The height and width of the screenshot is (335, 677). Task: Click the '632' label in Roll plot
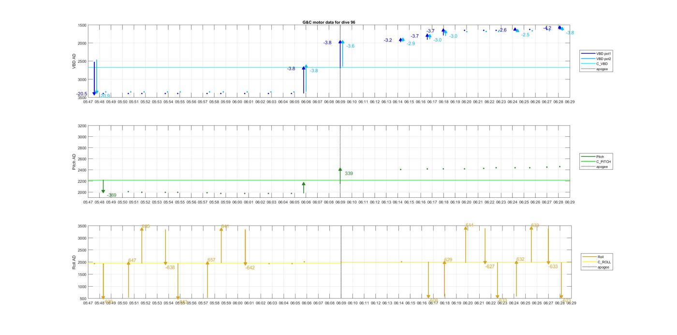click(x=520, y=260)
